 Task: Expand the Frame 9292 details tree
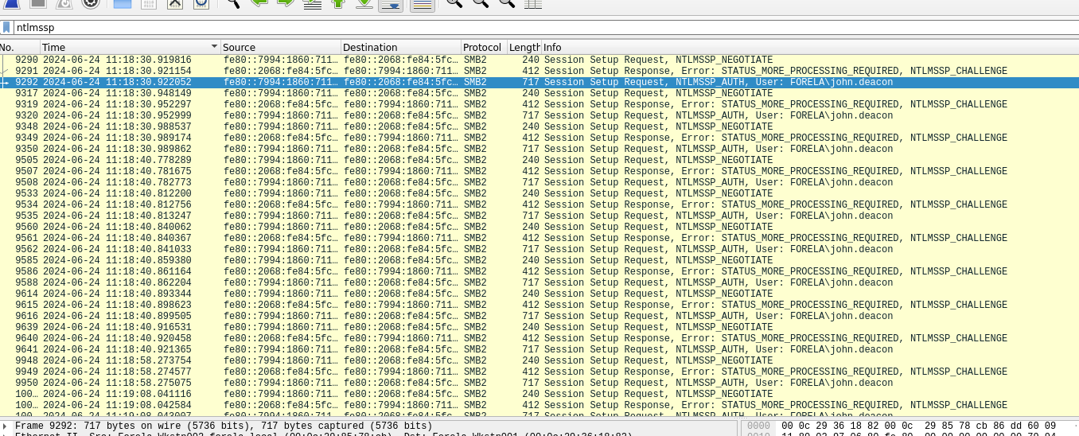pyautogui.click(x=6, y=426)
